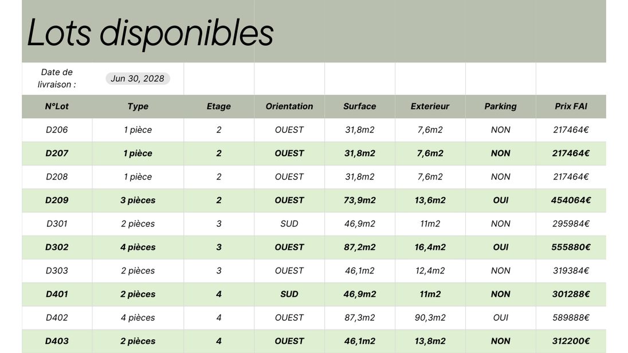
Task: Click the 73,9m2 surface cell
Action: (360, 201)
